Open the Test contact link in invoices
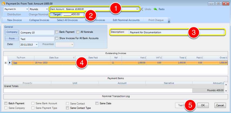 pyautogui.click(x=15, y=63)
